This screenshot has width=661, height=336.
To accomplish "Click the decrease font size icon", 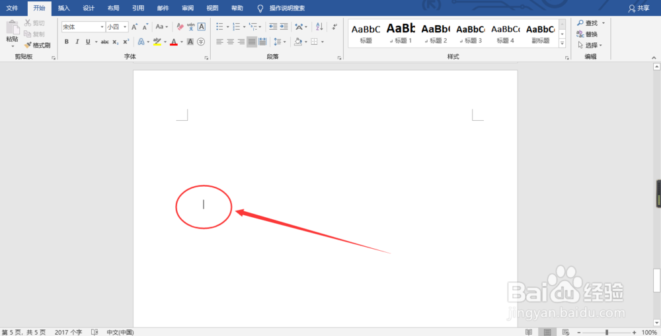I will coord(145,27).
